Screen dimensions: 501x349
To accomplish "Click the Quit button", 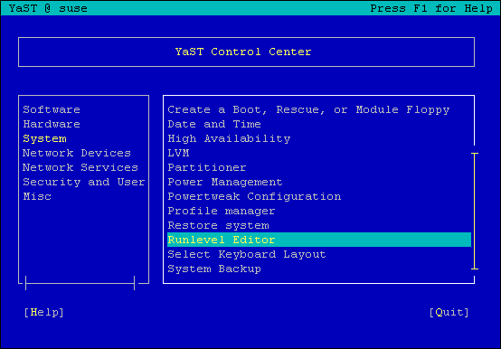I will pos(449,312).
